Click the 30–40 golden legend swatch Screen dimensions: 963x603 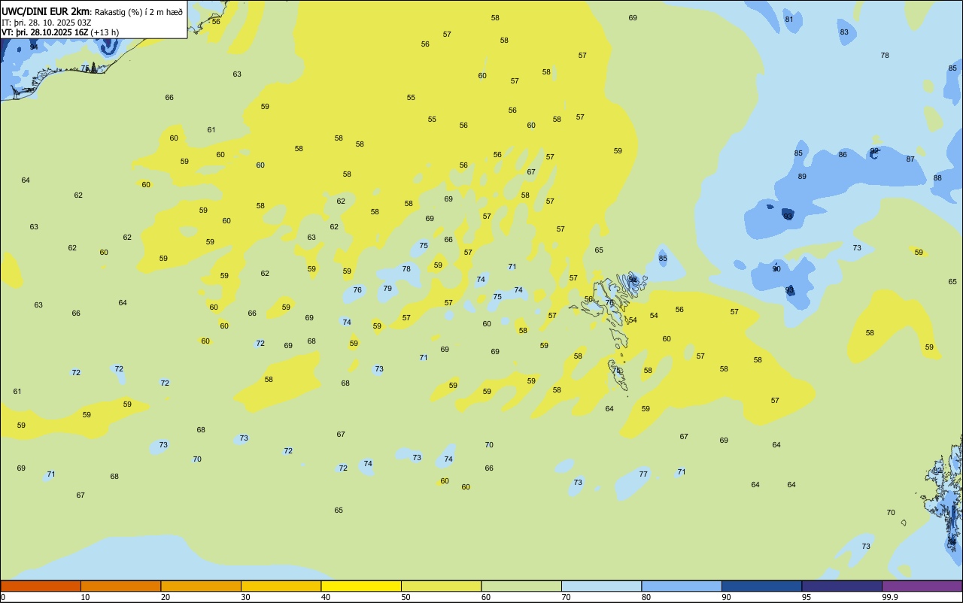tap(281, 586)
